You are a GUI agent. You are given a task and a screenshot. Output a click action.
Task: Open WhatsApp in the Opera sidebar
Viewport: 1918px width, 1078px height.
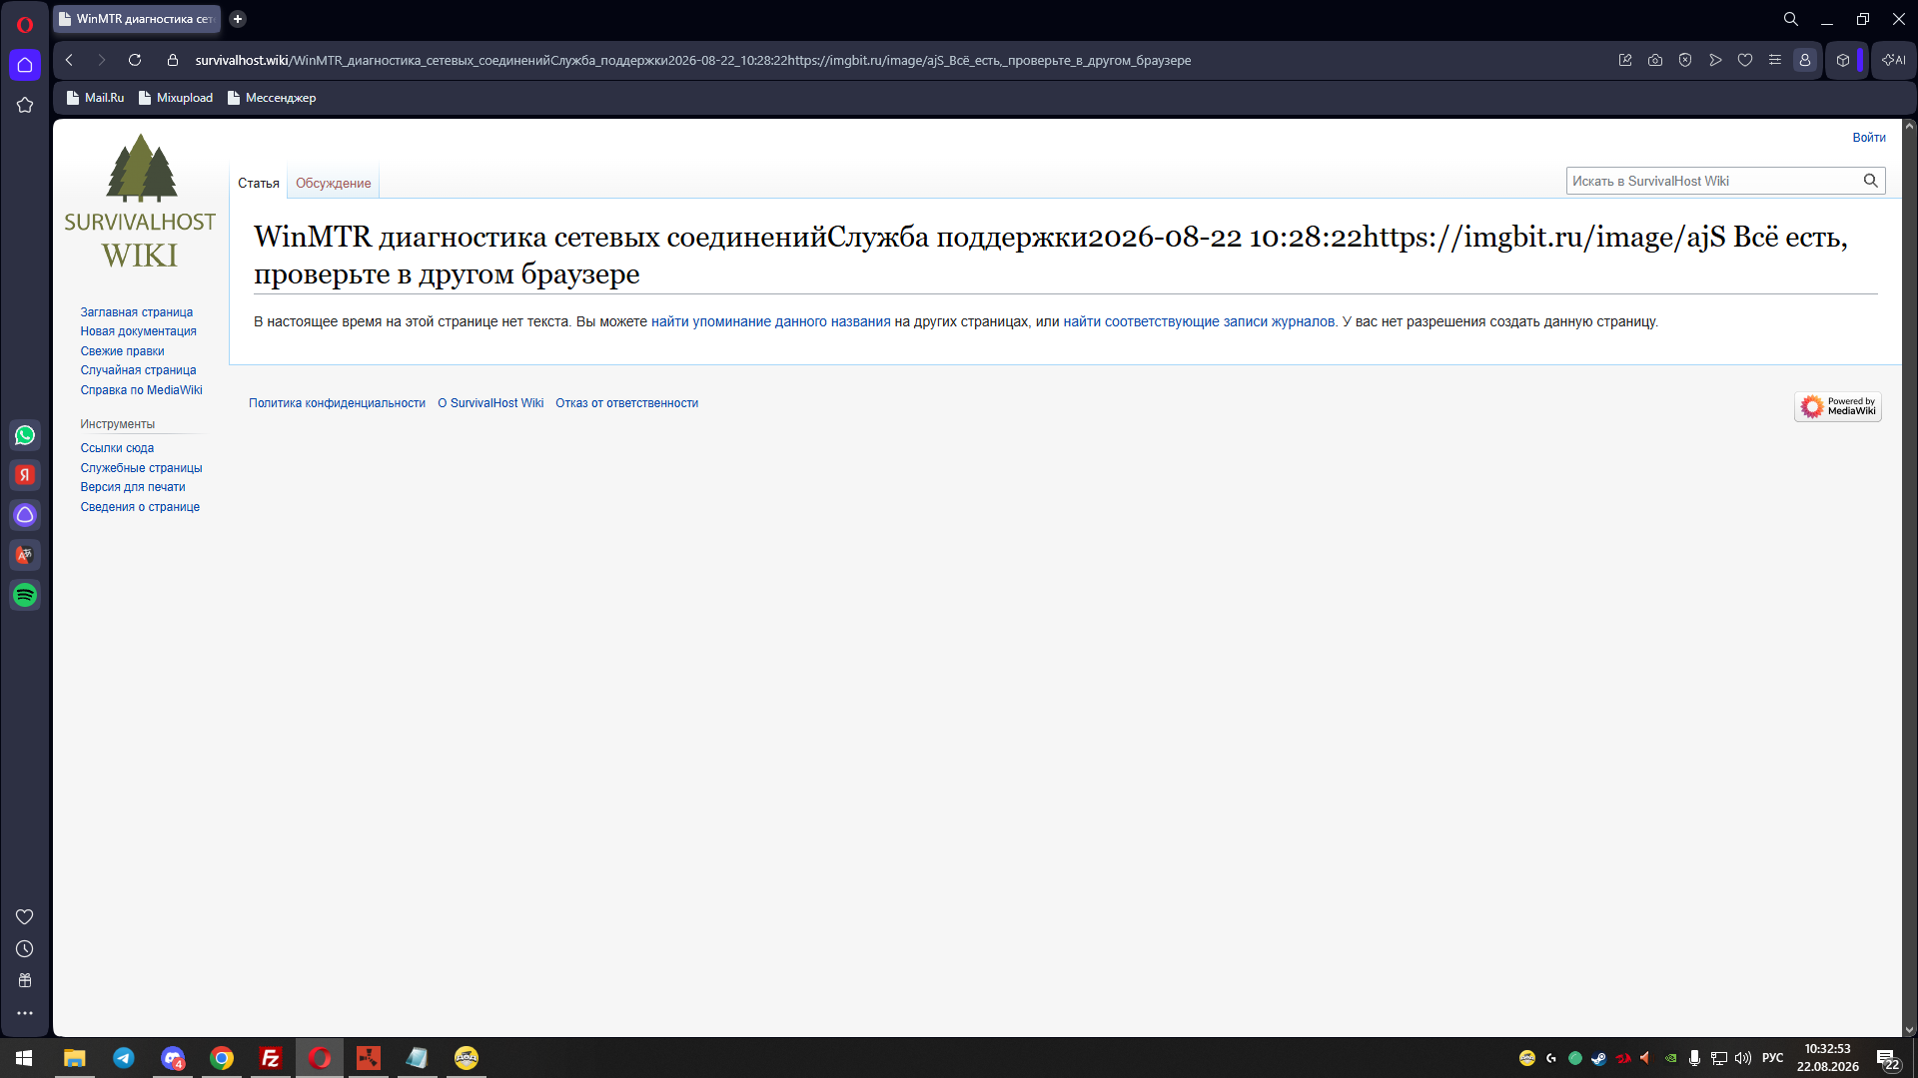pyautogui.click(x=25, y=435)
